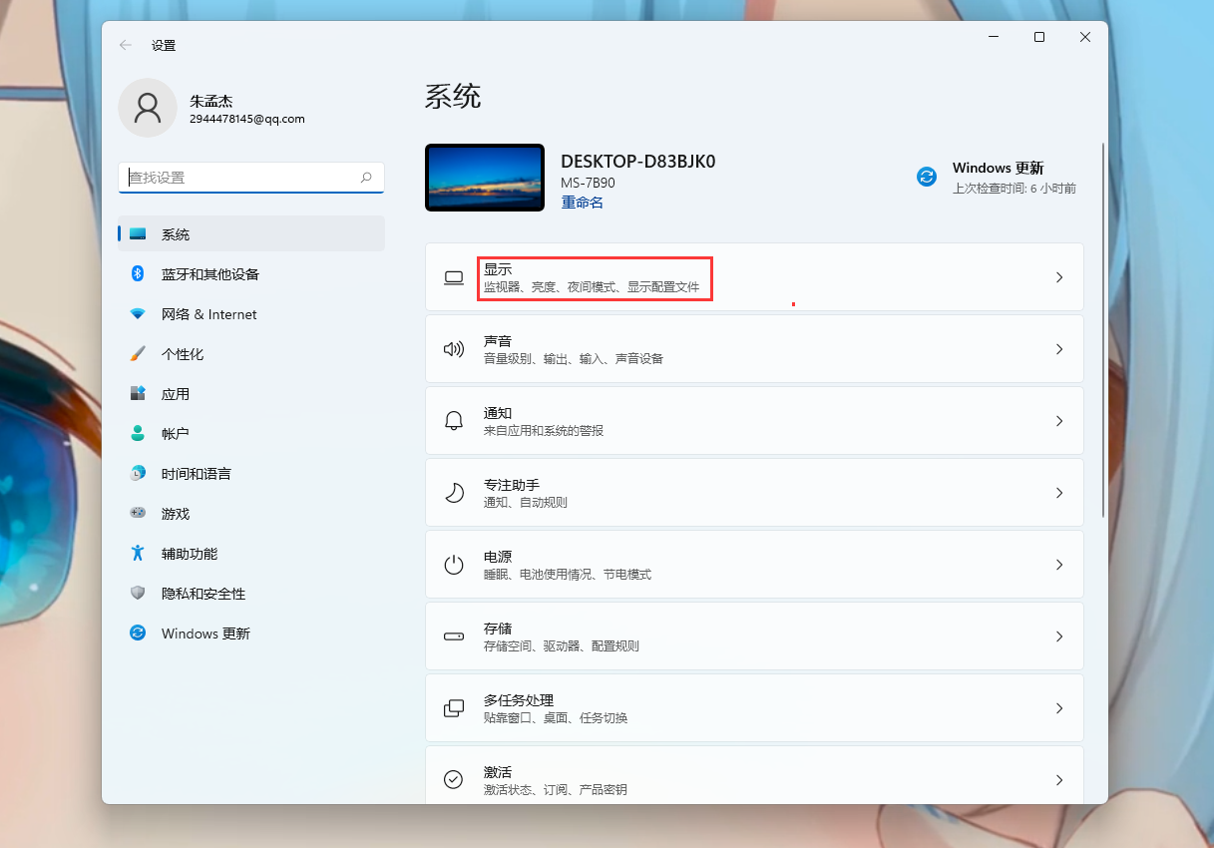Select 系统 in the sidebar
This screenshot has width=1214, height=848.
[x=251, y=234]
